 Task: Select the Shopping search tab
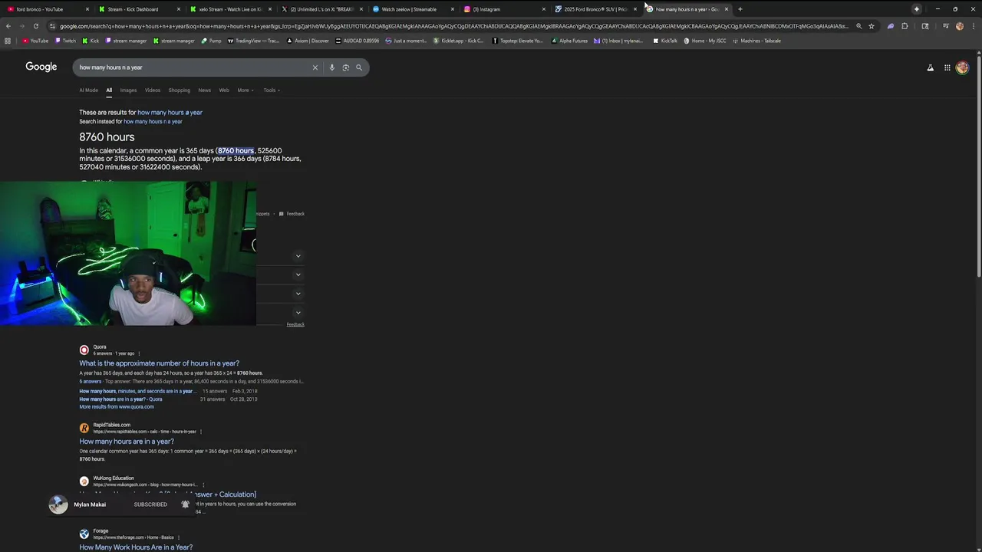179,90
